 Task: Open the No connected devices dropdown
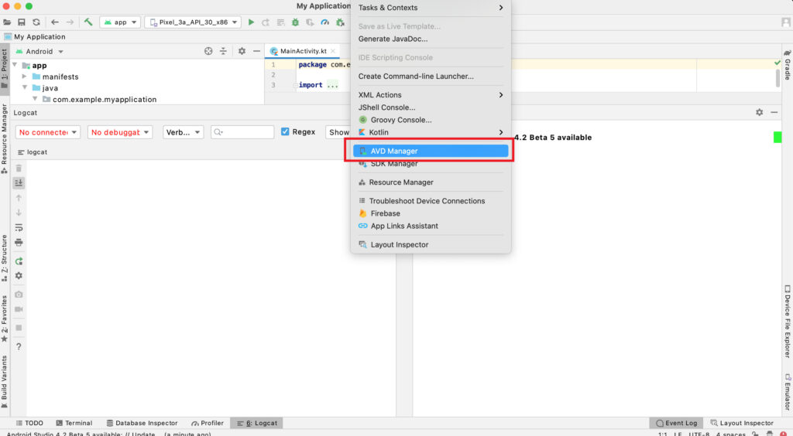[x=48, y=132]
